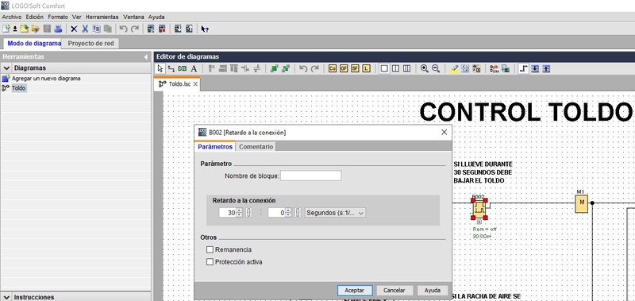Split editor into two windows

point(395,68)
